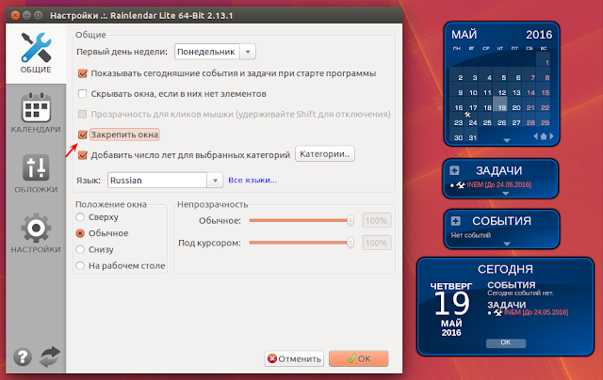Adjust the Под курсором opacity slider
Screen dimensions: 603x380
[x=301, y=243]
